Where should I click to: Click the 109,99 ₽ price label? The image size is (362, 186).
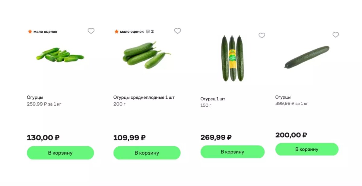[x=129, y=137]
